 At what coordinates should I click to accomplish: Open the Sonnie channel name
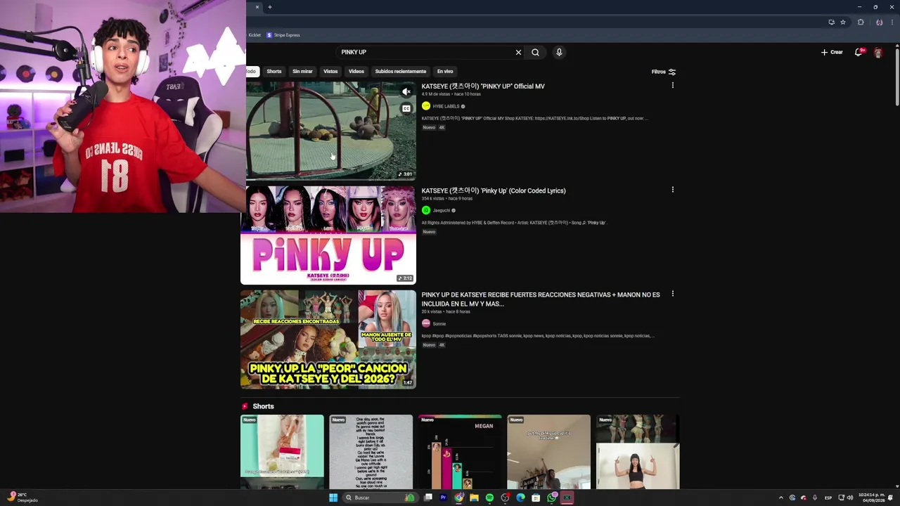pyautogui.click(x=439, y=324)
